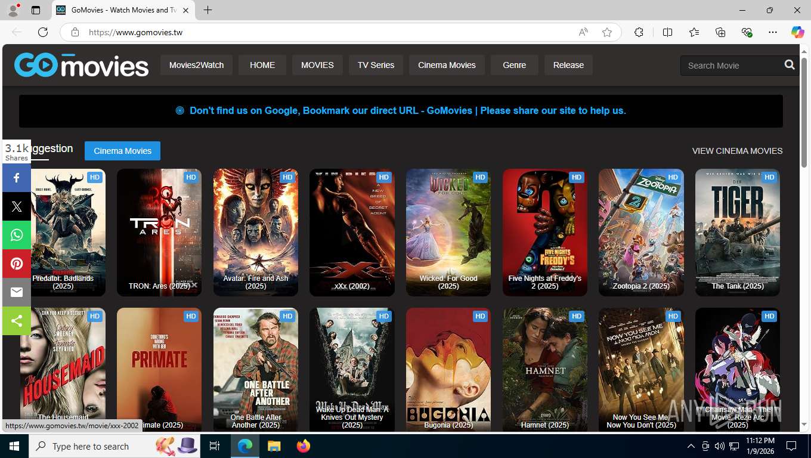
Task: Open the Genre menu
Action: [x=514, y=65]
